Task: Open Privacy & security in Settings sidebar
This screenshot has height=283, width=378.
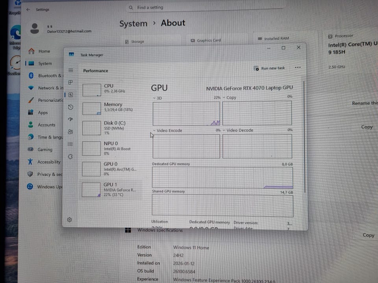Action: [x=45, y=174]
